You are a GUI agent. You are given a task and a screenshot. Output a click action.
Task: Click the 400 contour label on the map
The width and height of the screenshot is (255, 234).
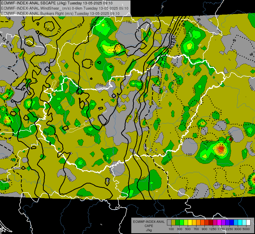(113, 44)
